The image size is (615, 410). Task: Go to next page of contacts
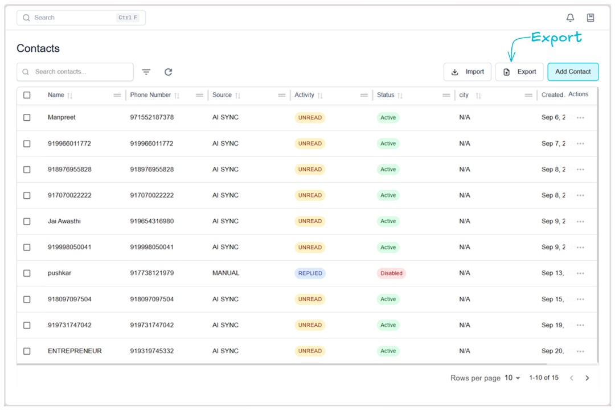(587, 378)
